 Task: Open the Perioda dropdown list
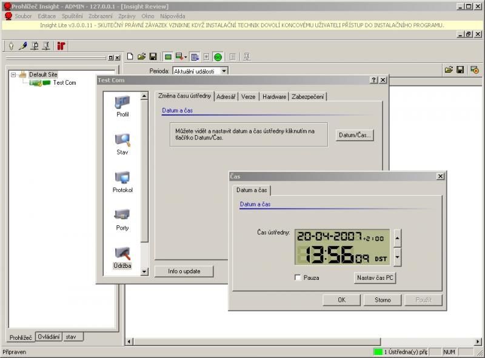[224, 71]
